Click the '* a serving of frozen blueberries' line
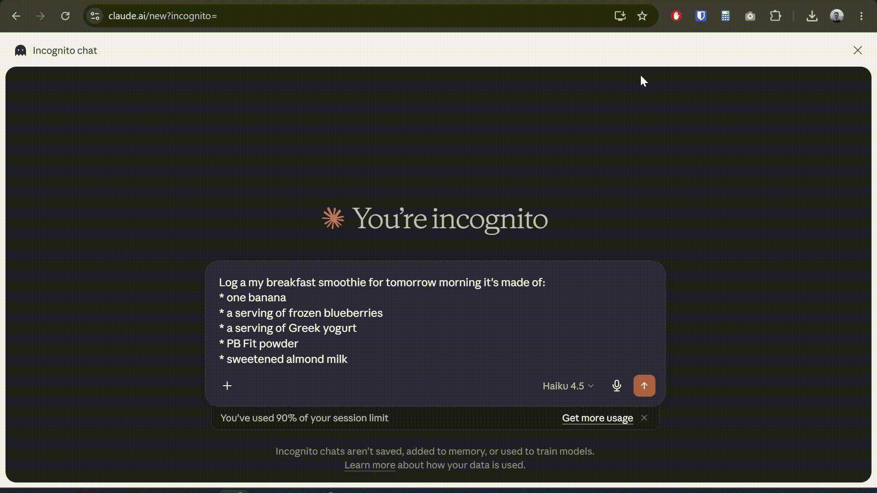This screenshot has width=877, height=493. tap(301, 313)
